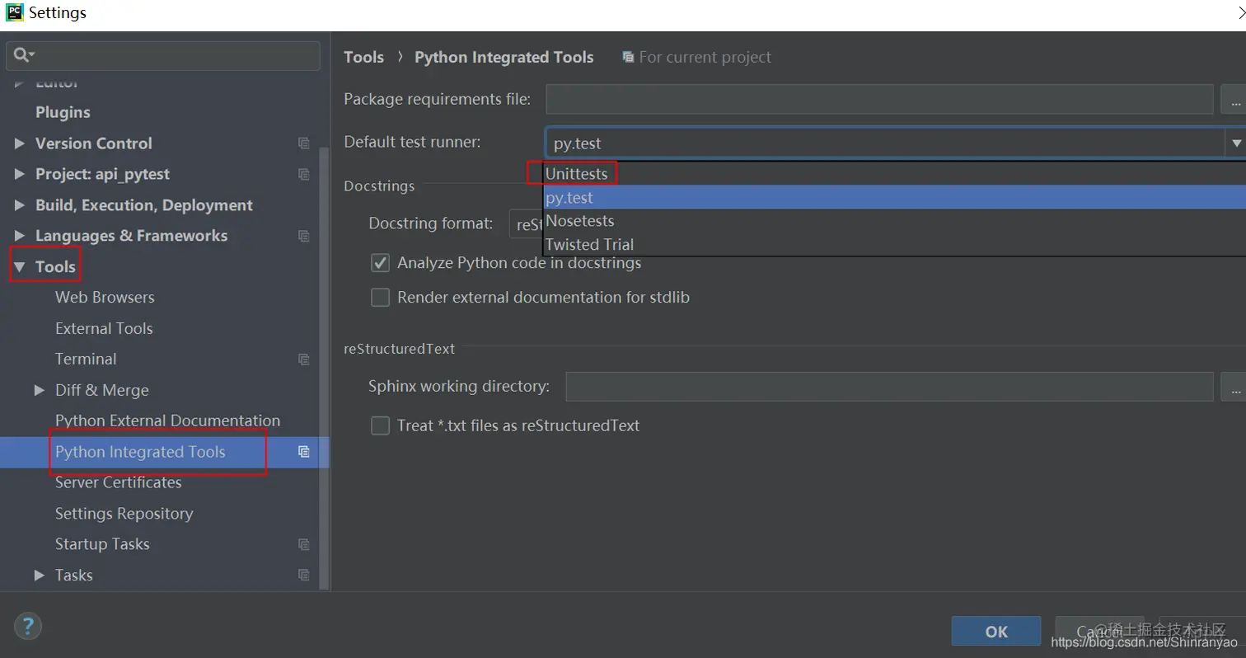Expand the Tasks node
This screenshot has height=658, width=1246.
39,575
